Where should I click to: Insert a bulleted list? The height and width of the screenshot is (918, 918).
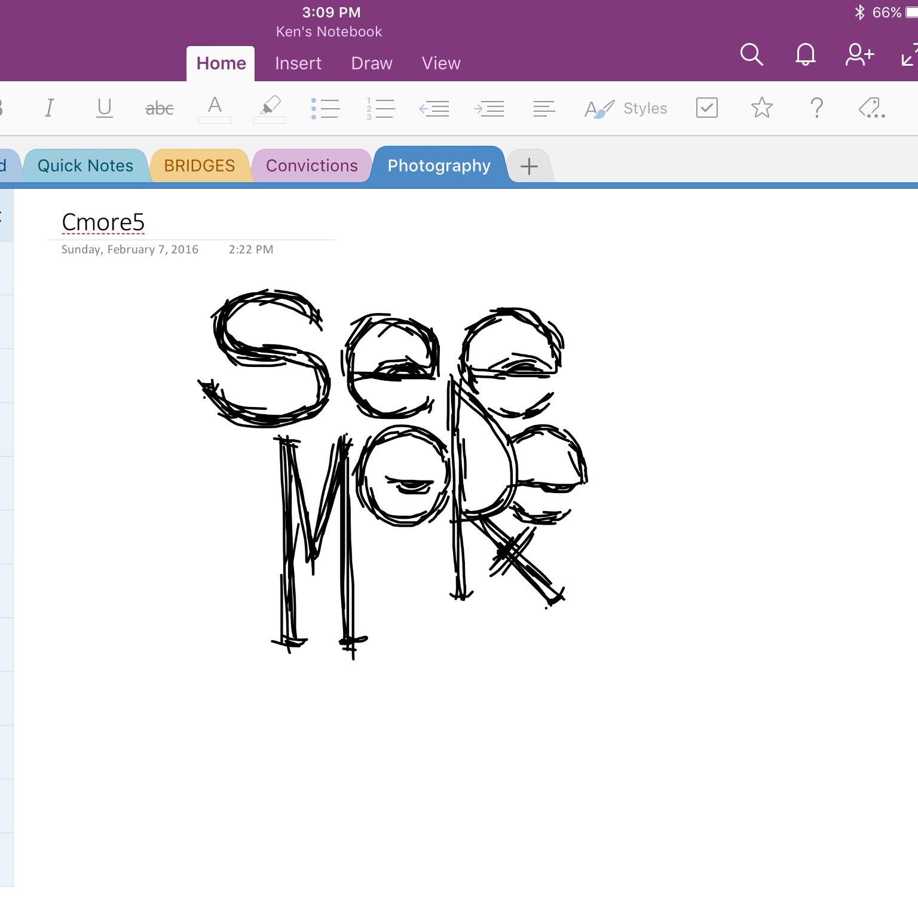click(x=325, y=108)
